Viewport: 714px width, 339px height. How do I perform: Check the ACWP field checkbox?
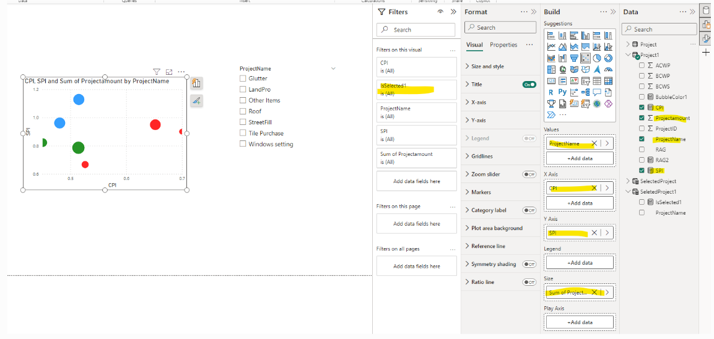pyautogui.click(x=642, y=65)
